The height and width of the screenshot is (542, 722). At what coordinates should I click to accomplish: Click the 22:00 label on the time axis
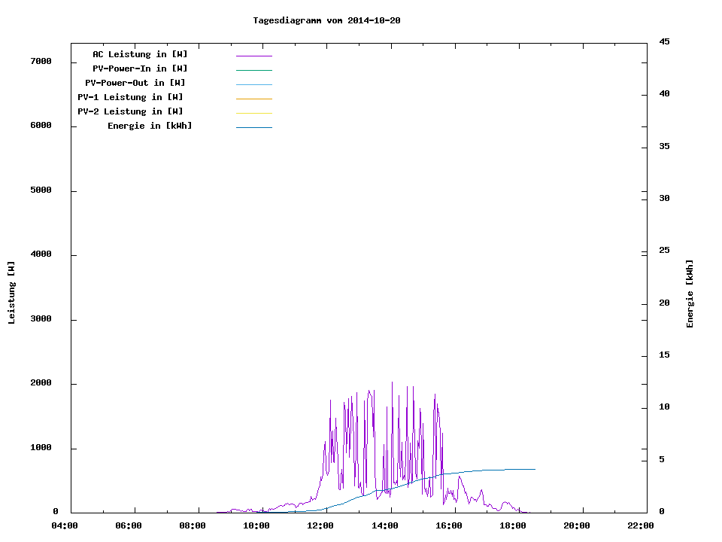coord(641,525)
